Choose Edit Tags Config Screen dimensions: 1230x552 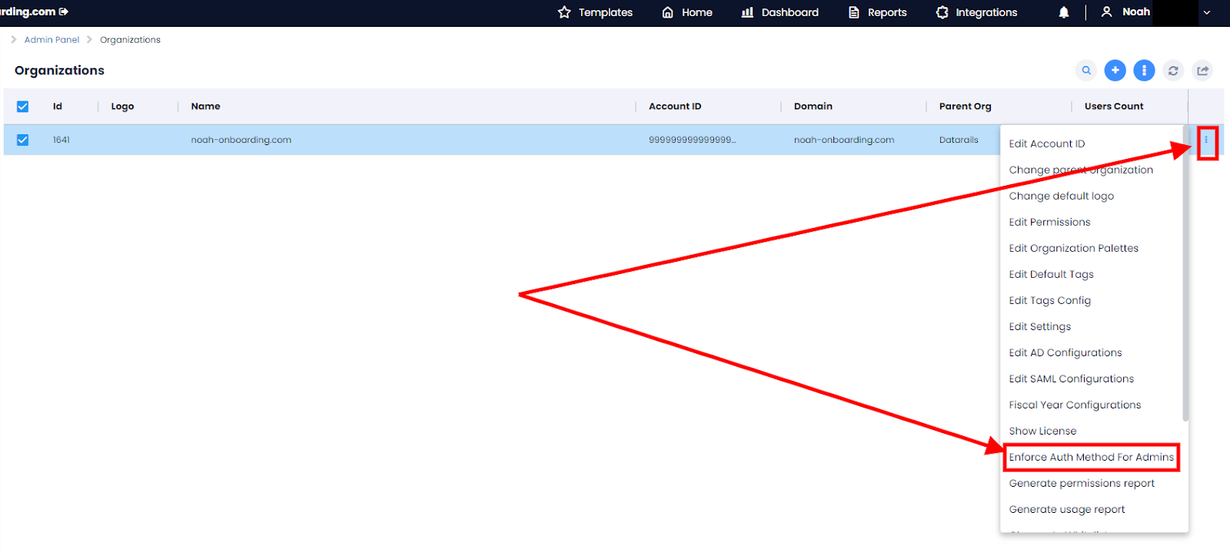tap(1049, 300)
